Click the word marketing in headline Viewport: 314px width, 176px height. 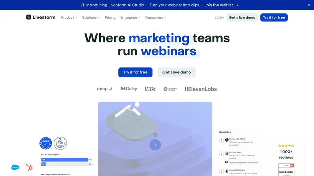[159, 38]
